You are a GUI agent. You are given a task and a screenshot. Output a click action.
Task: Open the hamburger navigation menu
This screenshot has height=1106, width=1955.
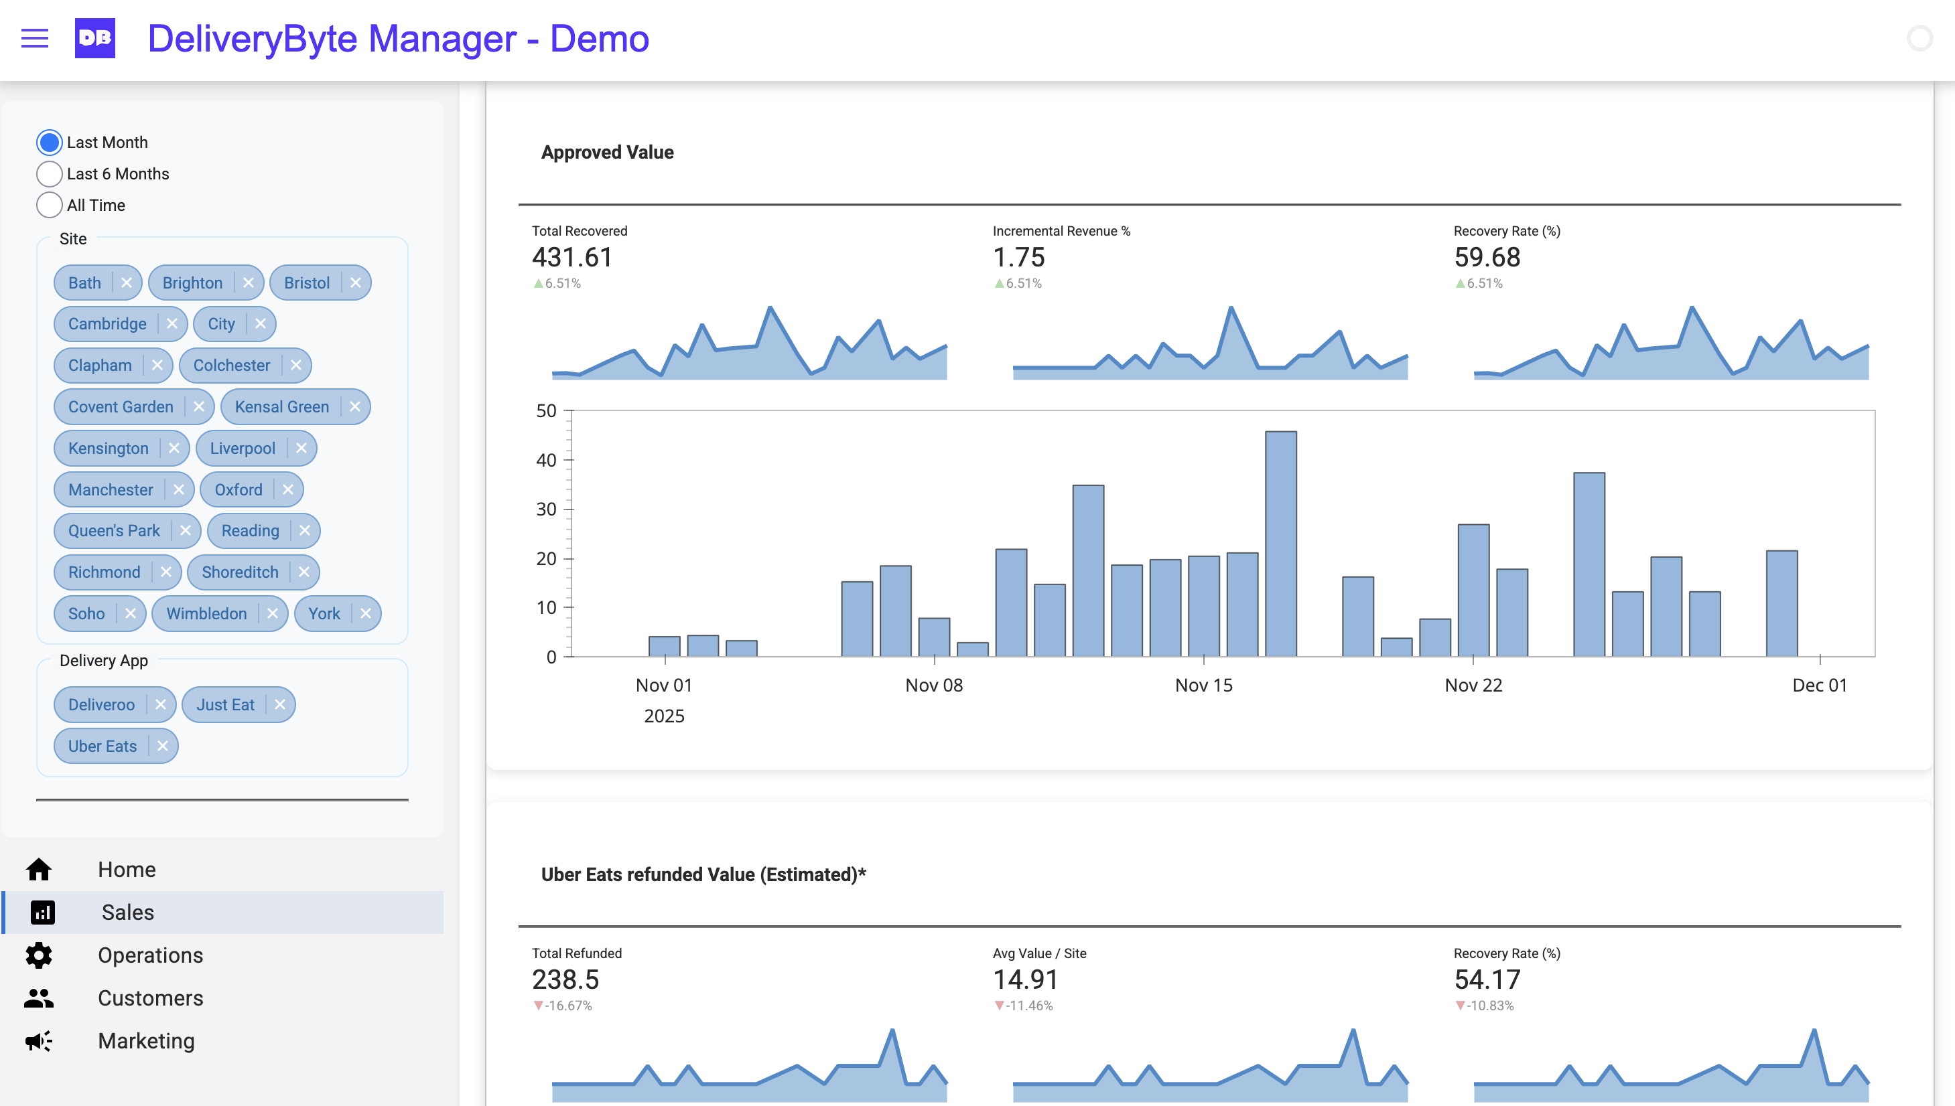coord(34,39)
